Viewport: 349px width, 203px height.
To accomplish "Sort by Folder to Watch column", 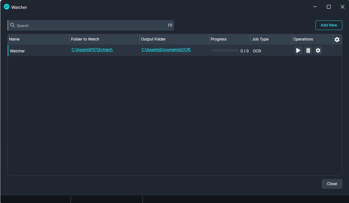I will click(x=104, y=39).
